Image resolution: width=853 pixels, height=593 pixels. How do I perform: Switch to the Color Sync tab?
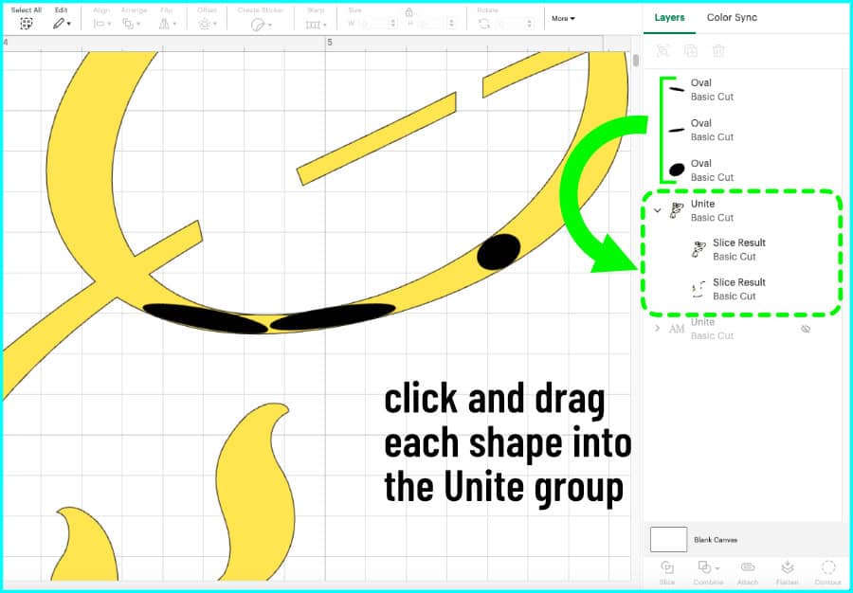pos(732,17)
